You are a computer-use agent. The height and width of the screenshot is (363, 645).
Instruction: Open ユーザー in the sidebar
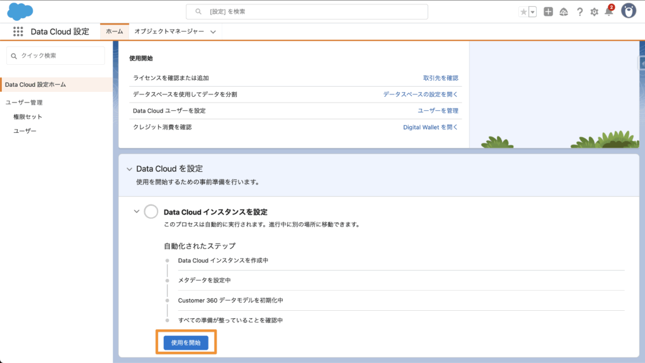click(x=25, y=131)
